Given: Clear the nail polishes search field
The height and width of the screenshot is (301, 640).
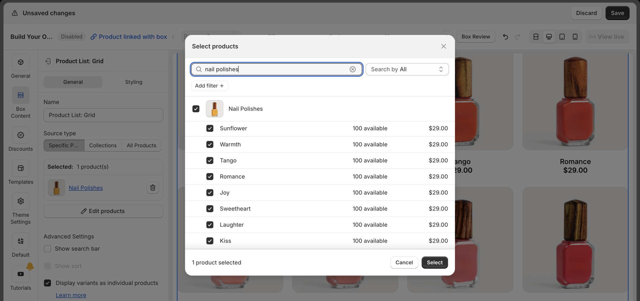Looking at the screenshot, I should (x=352, y=69).
